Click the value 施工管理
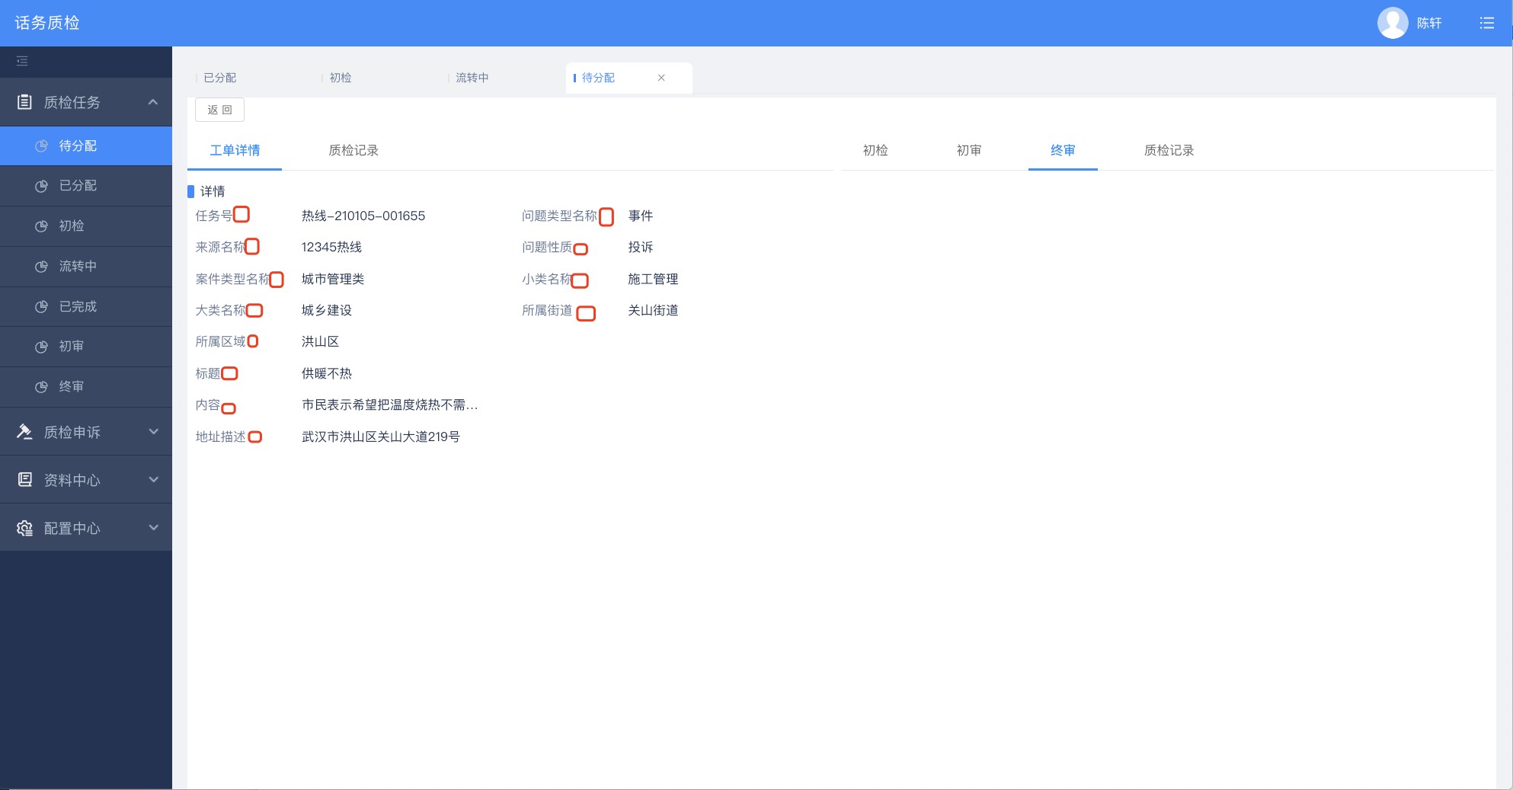1513x790 pixels. [x=653, y=279]
